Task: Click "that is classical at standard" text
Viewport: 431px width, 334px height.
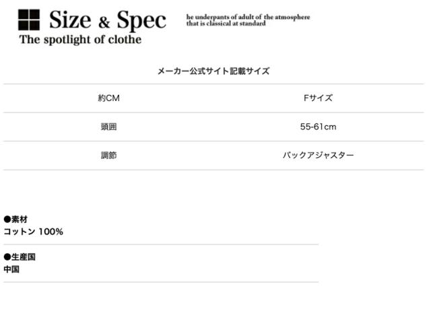Action: (x=226, y=24)
